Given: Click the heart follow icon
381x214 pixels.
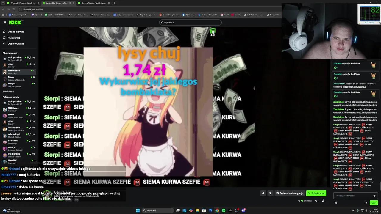Looking at the screenshot, I should [x=270, y=193].
